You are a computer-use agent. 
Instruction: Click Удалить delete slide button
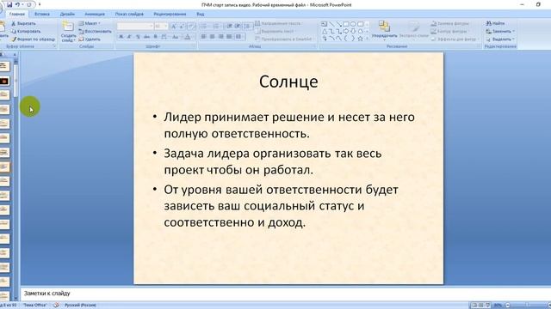click(90, 39)
